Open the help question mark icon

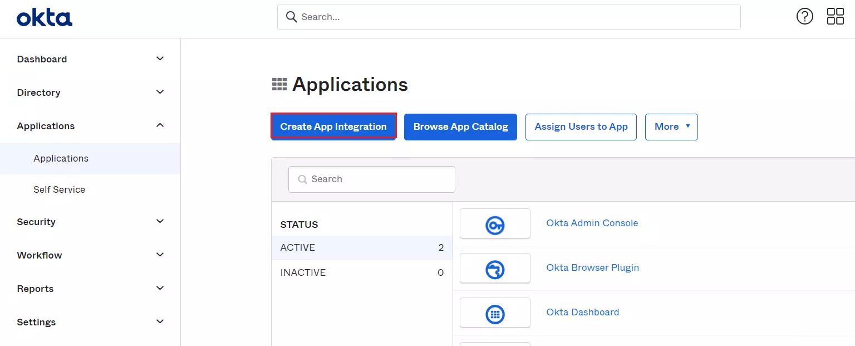click(x=805, y=17)
